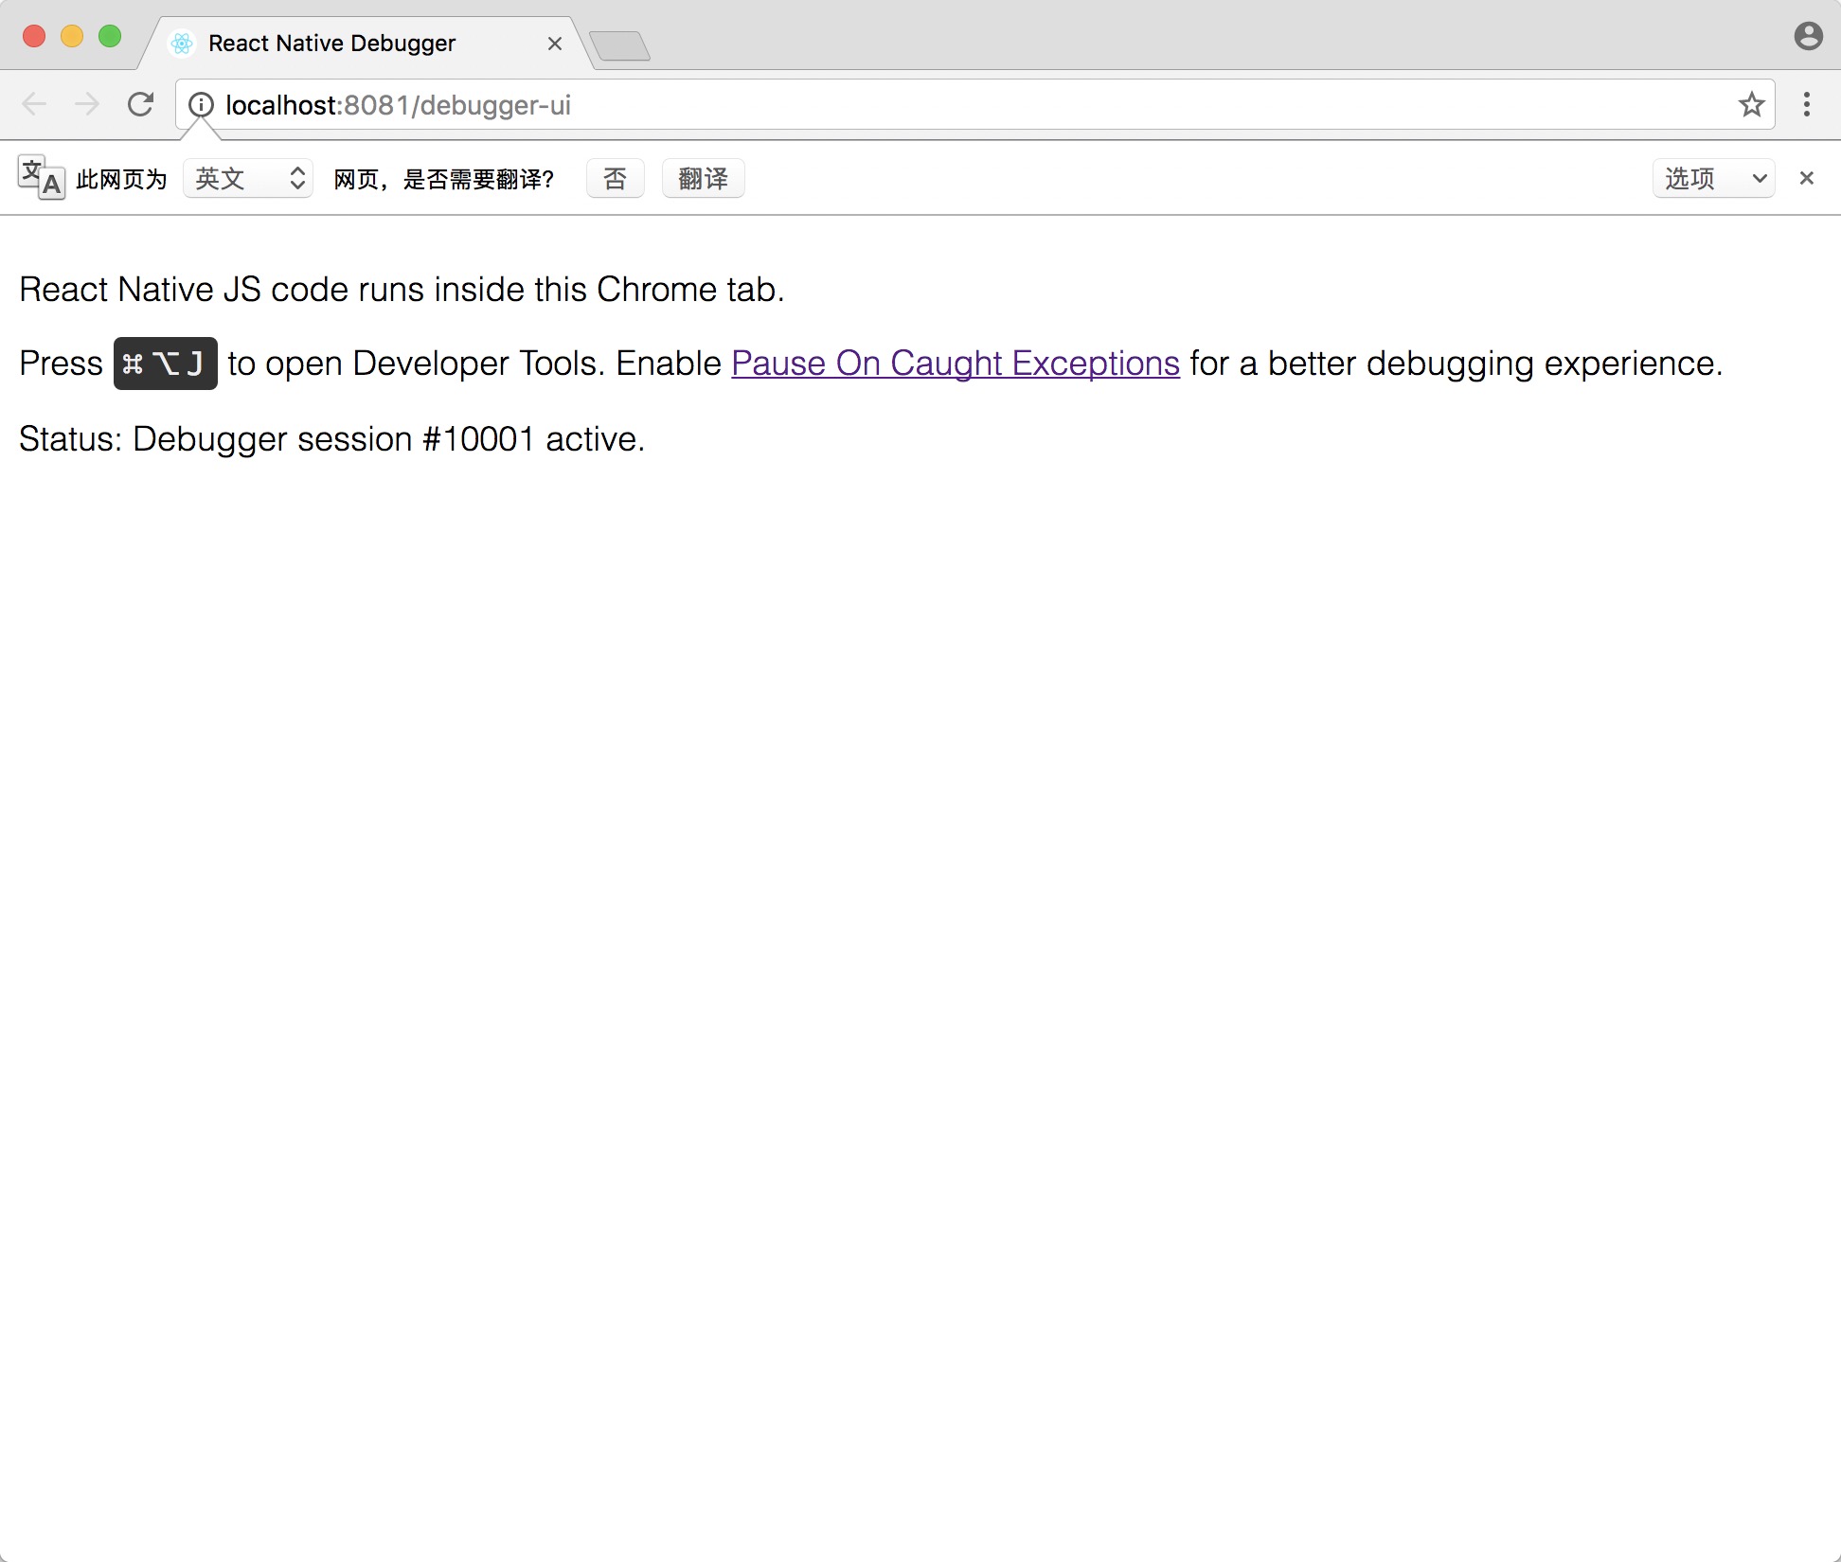The width and height of the screenshot is (1841, 1562).
Task: Click the browser back arrow
Action: click(34, 104)
